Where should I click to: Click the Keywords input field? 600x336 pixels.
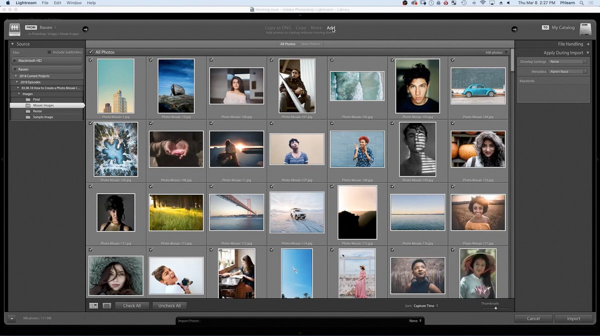tap(553, 92)
